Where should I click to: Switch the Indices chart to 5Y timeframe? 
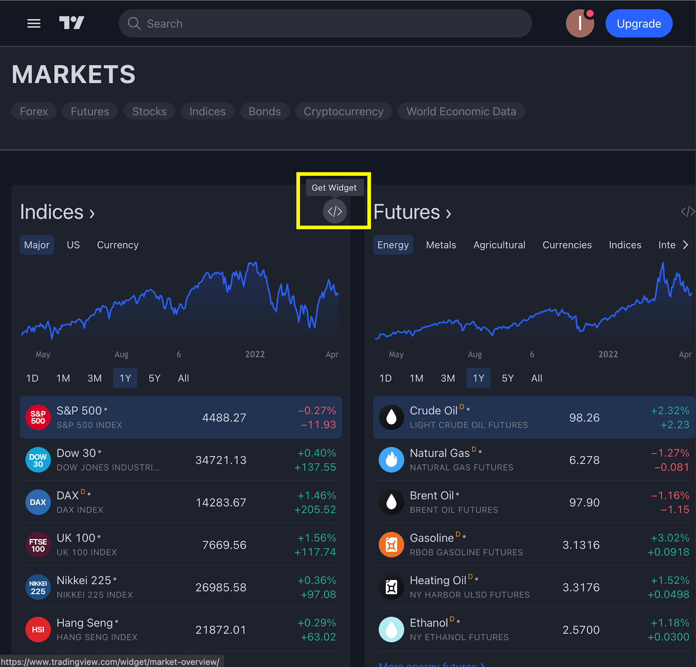(x=154, y=378)
